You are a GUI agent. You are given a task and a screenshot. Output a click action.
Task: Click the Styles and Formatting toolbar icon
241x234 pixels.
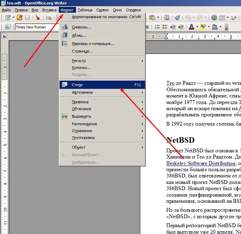(x=8, y=27)
